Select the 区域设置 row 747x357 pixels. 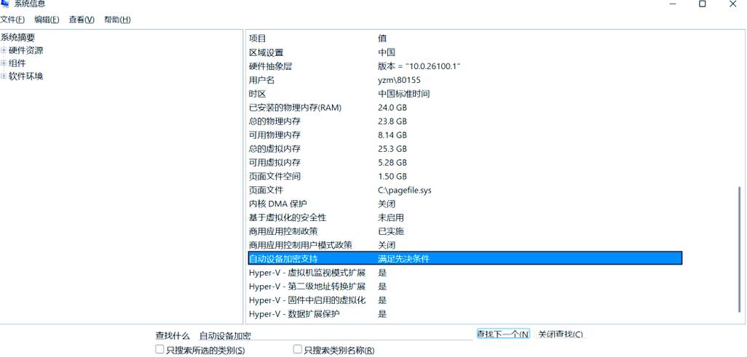click(x=465, y=52)
